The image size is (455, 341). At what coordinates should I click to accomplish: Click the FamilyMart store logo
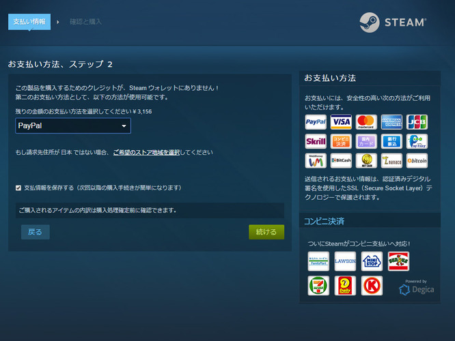(318, 261)
